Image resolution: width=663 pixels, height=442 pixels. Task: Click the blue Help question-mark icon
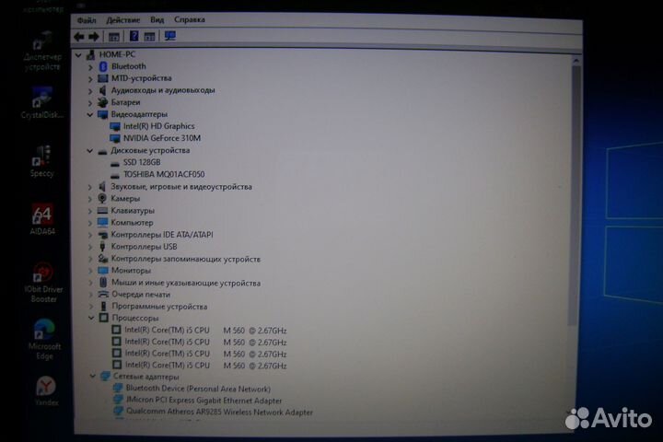tap(134, 37)
